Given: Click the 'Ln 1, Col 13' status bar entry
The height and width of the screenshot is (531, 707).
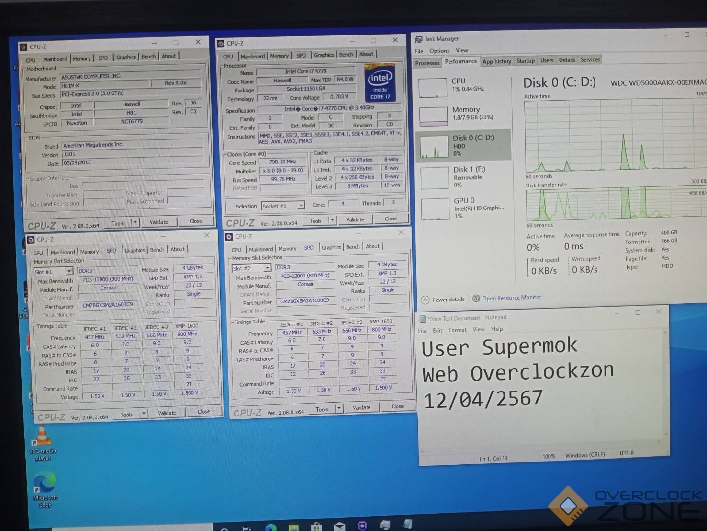Looking at the screenshot, I should click(x=494, y=459).
